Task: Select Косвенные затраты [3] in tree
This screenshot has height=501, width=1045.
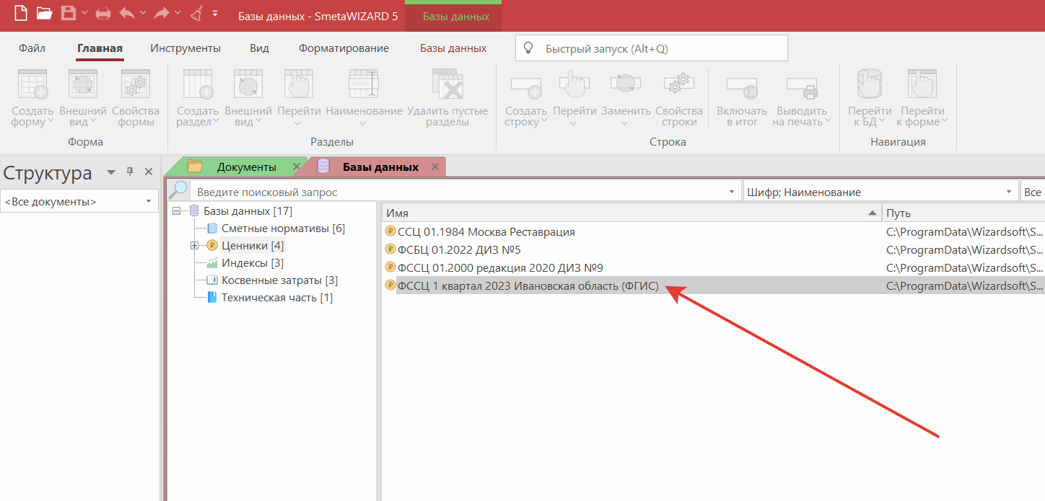Action: 279,280
